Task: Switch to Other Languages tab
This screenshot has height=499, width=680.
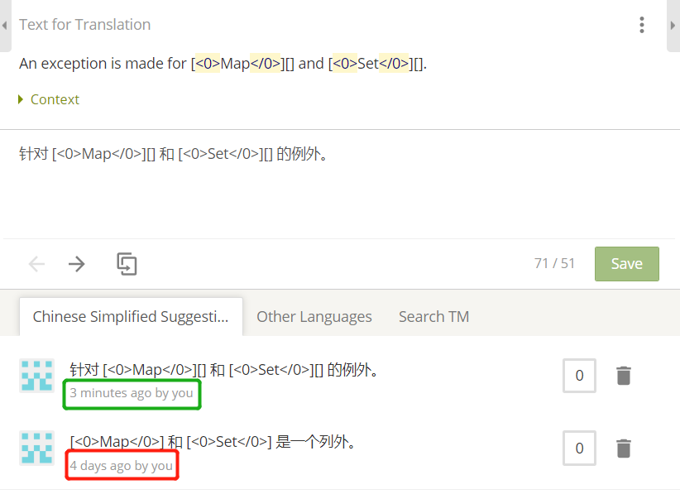Action: coord(314,317)
